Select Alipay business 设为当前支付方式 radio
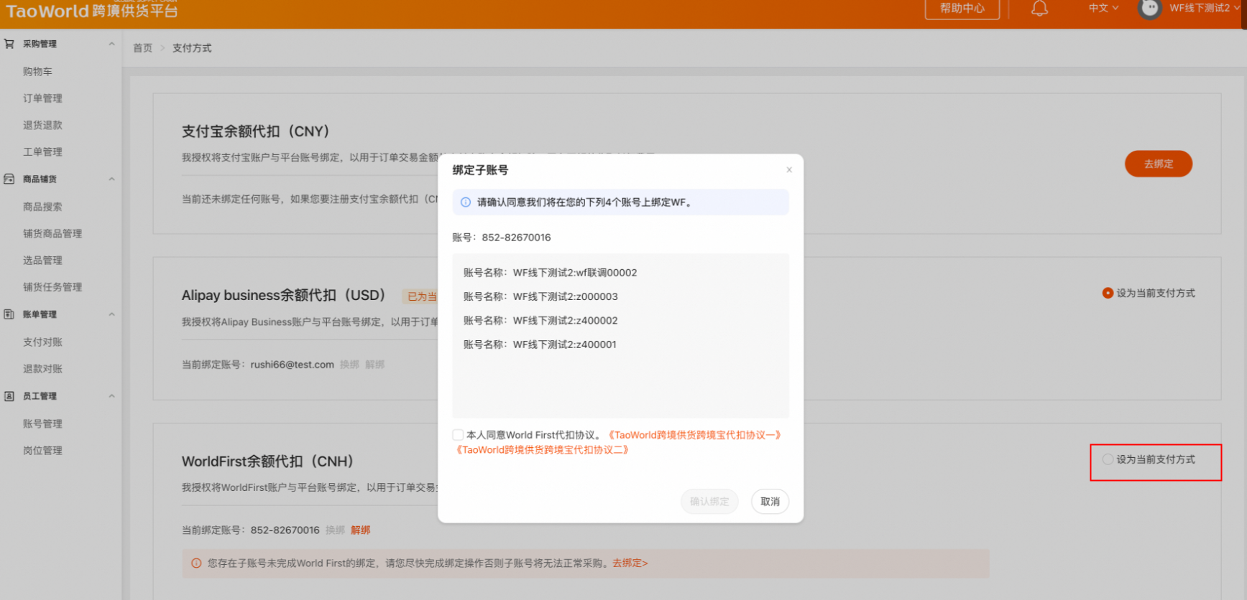This screenshot has width=1247, height=600. (x=1108, y=293)
